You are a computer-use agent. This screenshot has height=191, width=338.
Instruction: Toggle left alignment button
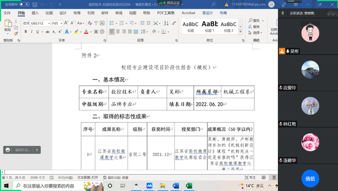click(x=112, y=32)
